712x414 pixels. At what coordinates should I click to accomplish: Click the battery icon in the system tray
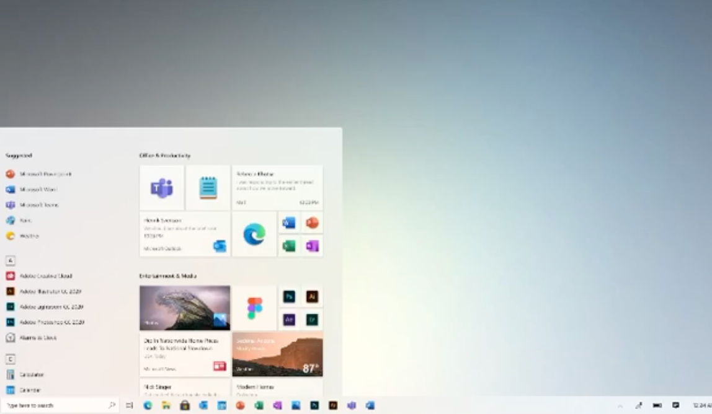[657, 405]
